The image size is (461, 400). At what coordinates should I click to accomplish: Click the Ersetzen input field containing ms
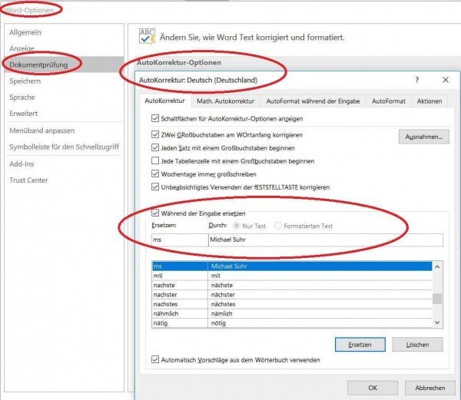pyautogui.click(x=180, y=240)
